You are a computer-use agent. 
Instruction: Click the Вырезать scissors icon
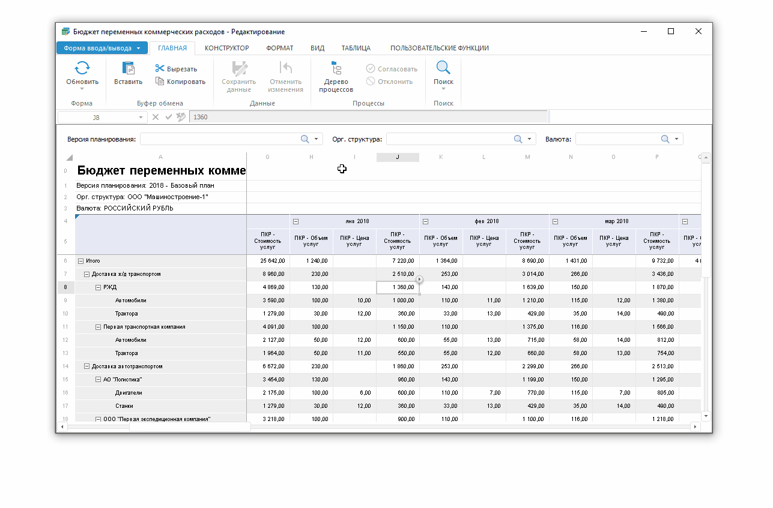click(160, 69)
